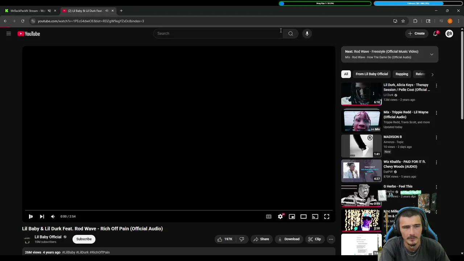
Task: Play the video
Action: 31,216
